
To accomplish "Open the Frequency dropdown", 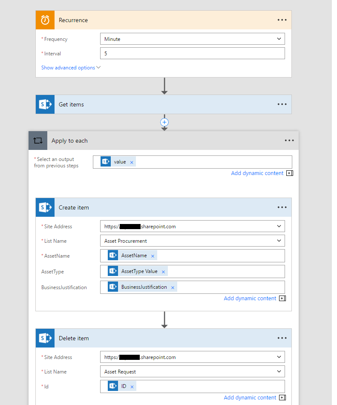I will (x=279, y=38).
